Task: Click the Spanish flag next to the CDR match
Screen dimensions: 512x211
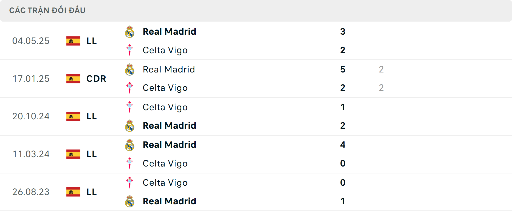Action: [x=73, y=79]
